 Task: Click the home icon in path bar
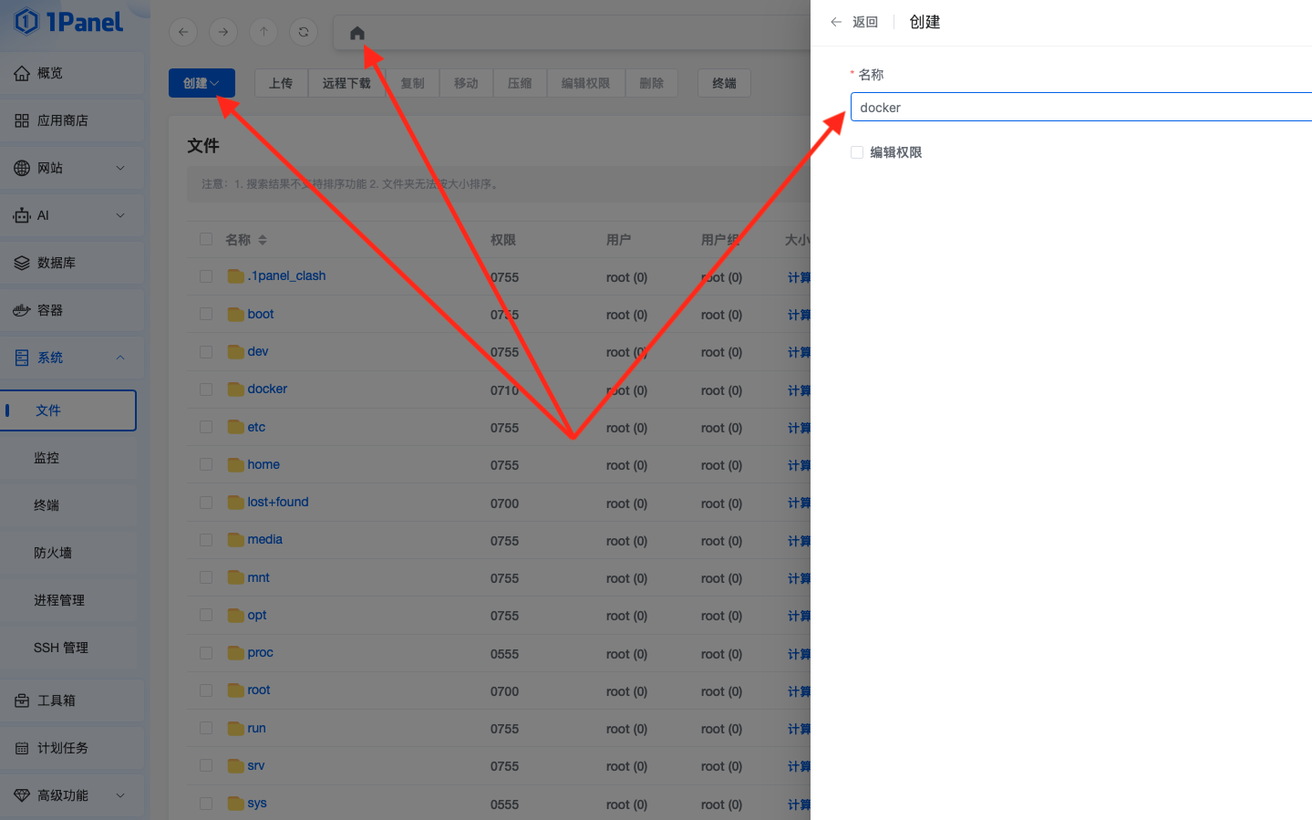(x=357, y=33)
